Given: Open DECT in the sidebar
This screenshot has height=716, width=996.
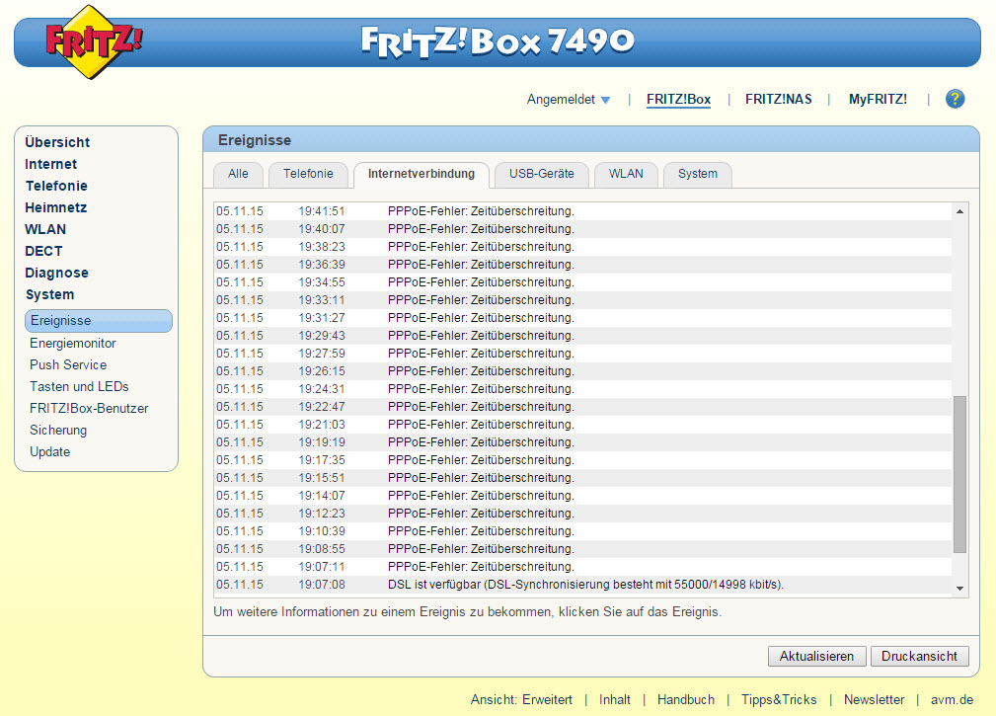Looking at the screenshot, I should (43, 251).
